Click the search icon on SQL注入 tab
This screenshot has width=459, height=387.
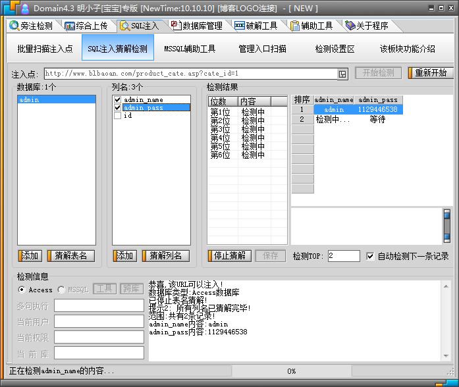pos(124,26)
